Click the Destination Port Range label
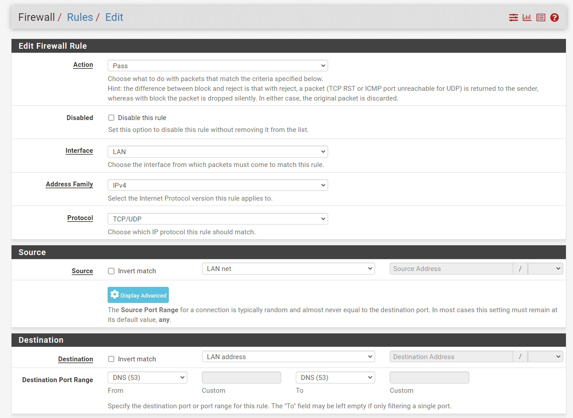 tap(58, 380)
